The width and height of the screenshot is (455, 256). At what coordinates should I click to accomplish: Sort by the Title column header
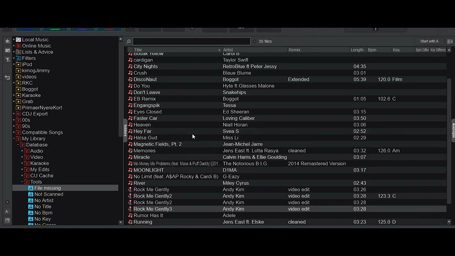(177, 50)
